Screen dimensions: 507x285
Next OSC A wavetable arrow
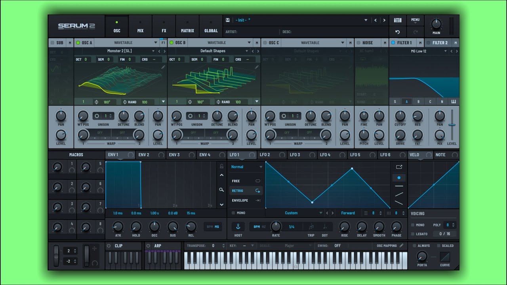164,51
